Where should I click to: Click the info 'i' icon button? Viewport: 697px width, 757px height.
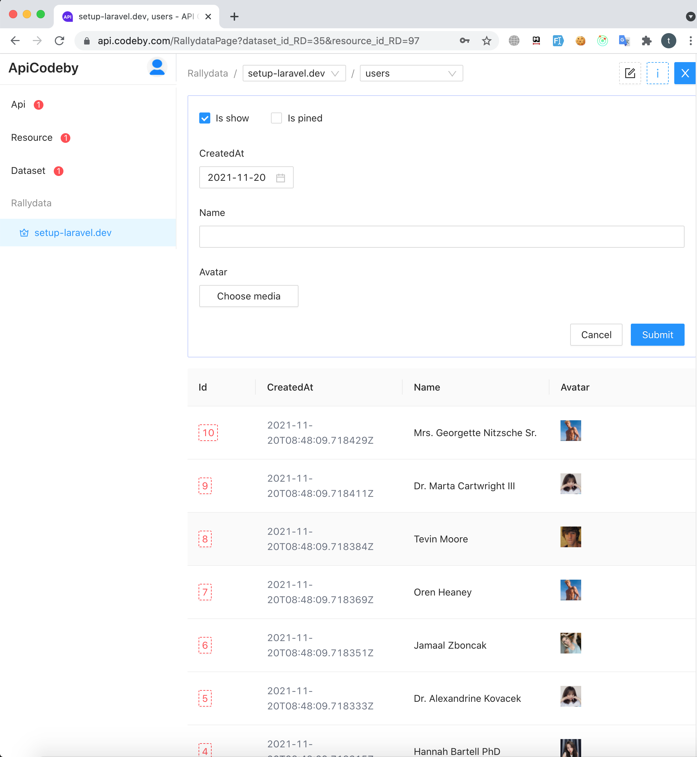pyautogui.click(x=657, y=73)
